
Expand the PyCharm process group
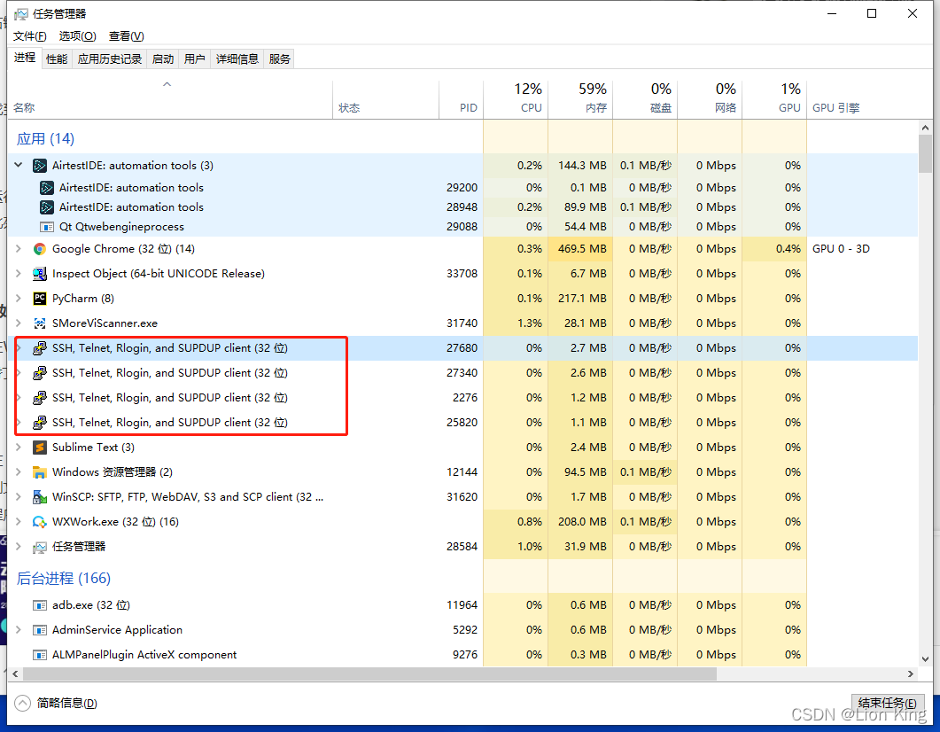(18, 299)
